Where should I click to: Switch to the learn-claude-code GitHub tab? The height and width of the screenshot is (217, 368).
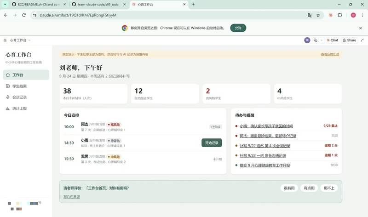[99, 5]
